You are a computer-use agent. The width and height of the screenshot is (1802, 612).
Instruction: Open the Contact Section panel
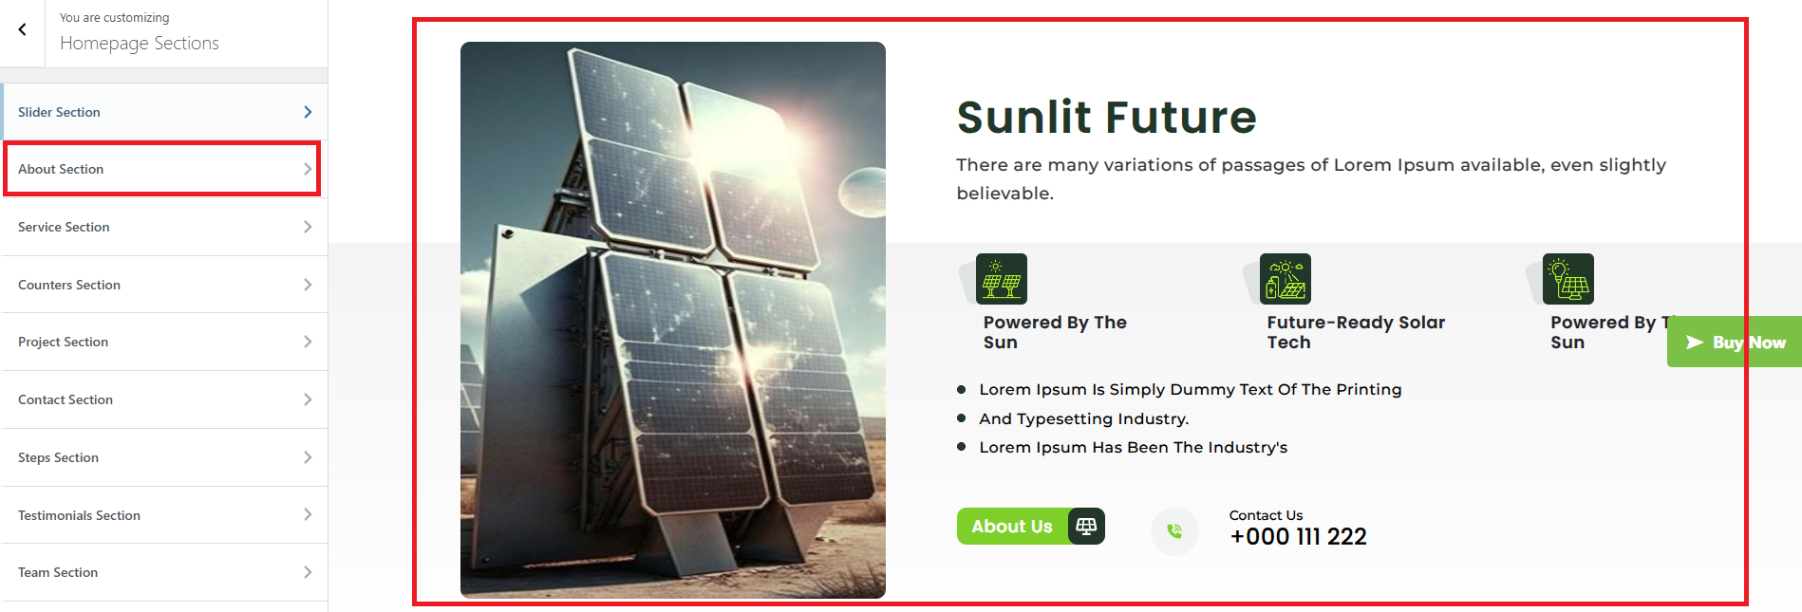click(x=164, y=399)
